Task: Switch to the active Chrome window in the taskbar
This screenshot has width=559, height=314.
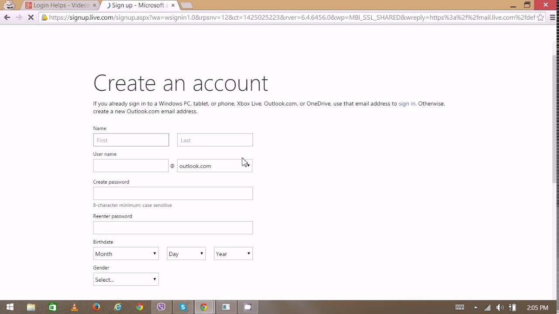Action: pos(204,307)
